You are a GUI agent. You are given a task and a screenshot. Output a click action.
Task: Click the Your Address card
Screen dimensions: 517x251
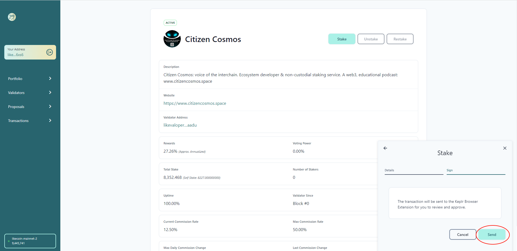[30, 52]
